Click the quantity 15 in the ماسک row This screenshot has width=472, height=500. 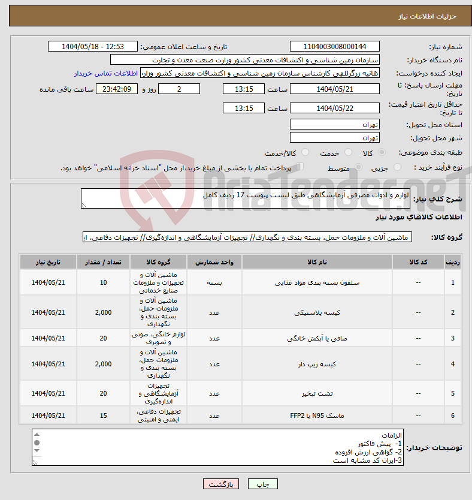click(x=103, y=415)
